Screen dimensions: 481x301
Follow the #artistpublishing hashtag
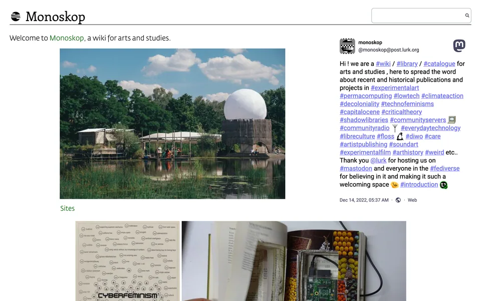[x=364, y=144]
